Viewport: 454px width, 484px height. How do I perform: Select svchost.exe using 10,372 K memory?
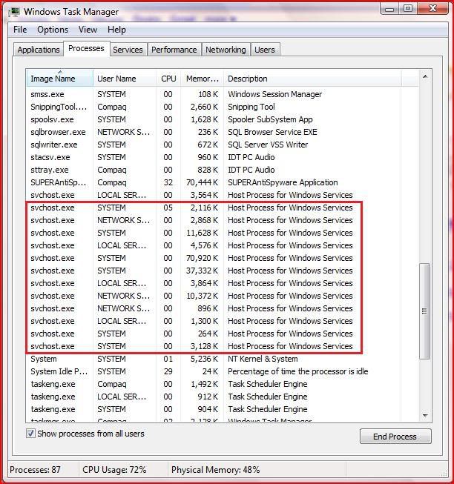pos(223,296)
